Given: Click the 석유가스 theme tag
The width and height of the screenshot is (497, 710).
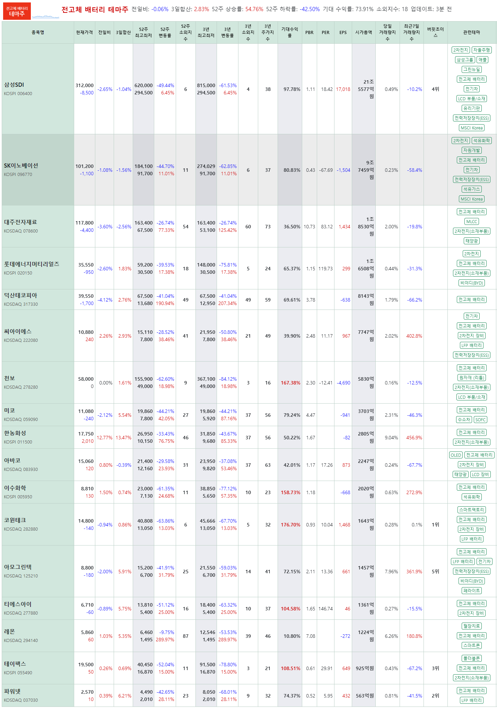Looking at the screenshot, I should (472, 189).
